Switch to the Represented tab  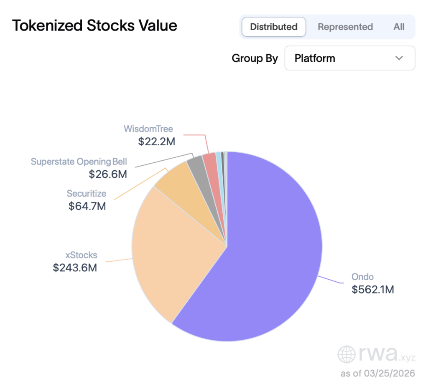pyautogui.click(x=345, y=27)
